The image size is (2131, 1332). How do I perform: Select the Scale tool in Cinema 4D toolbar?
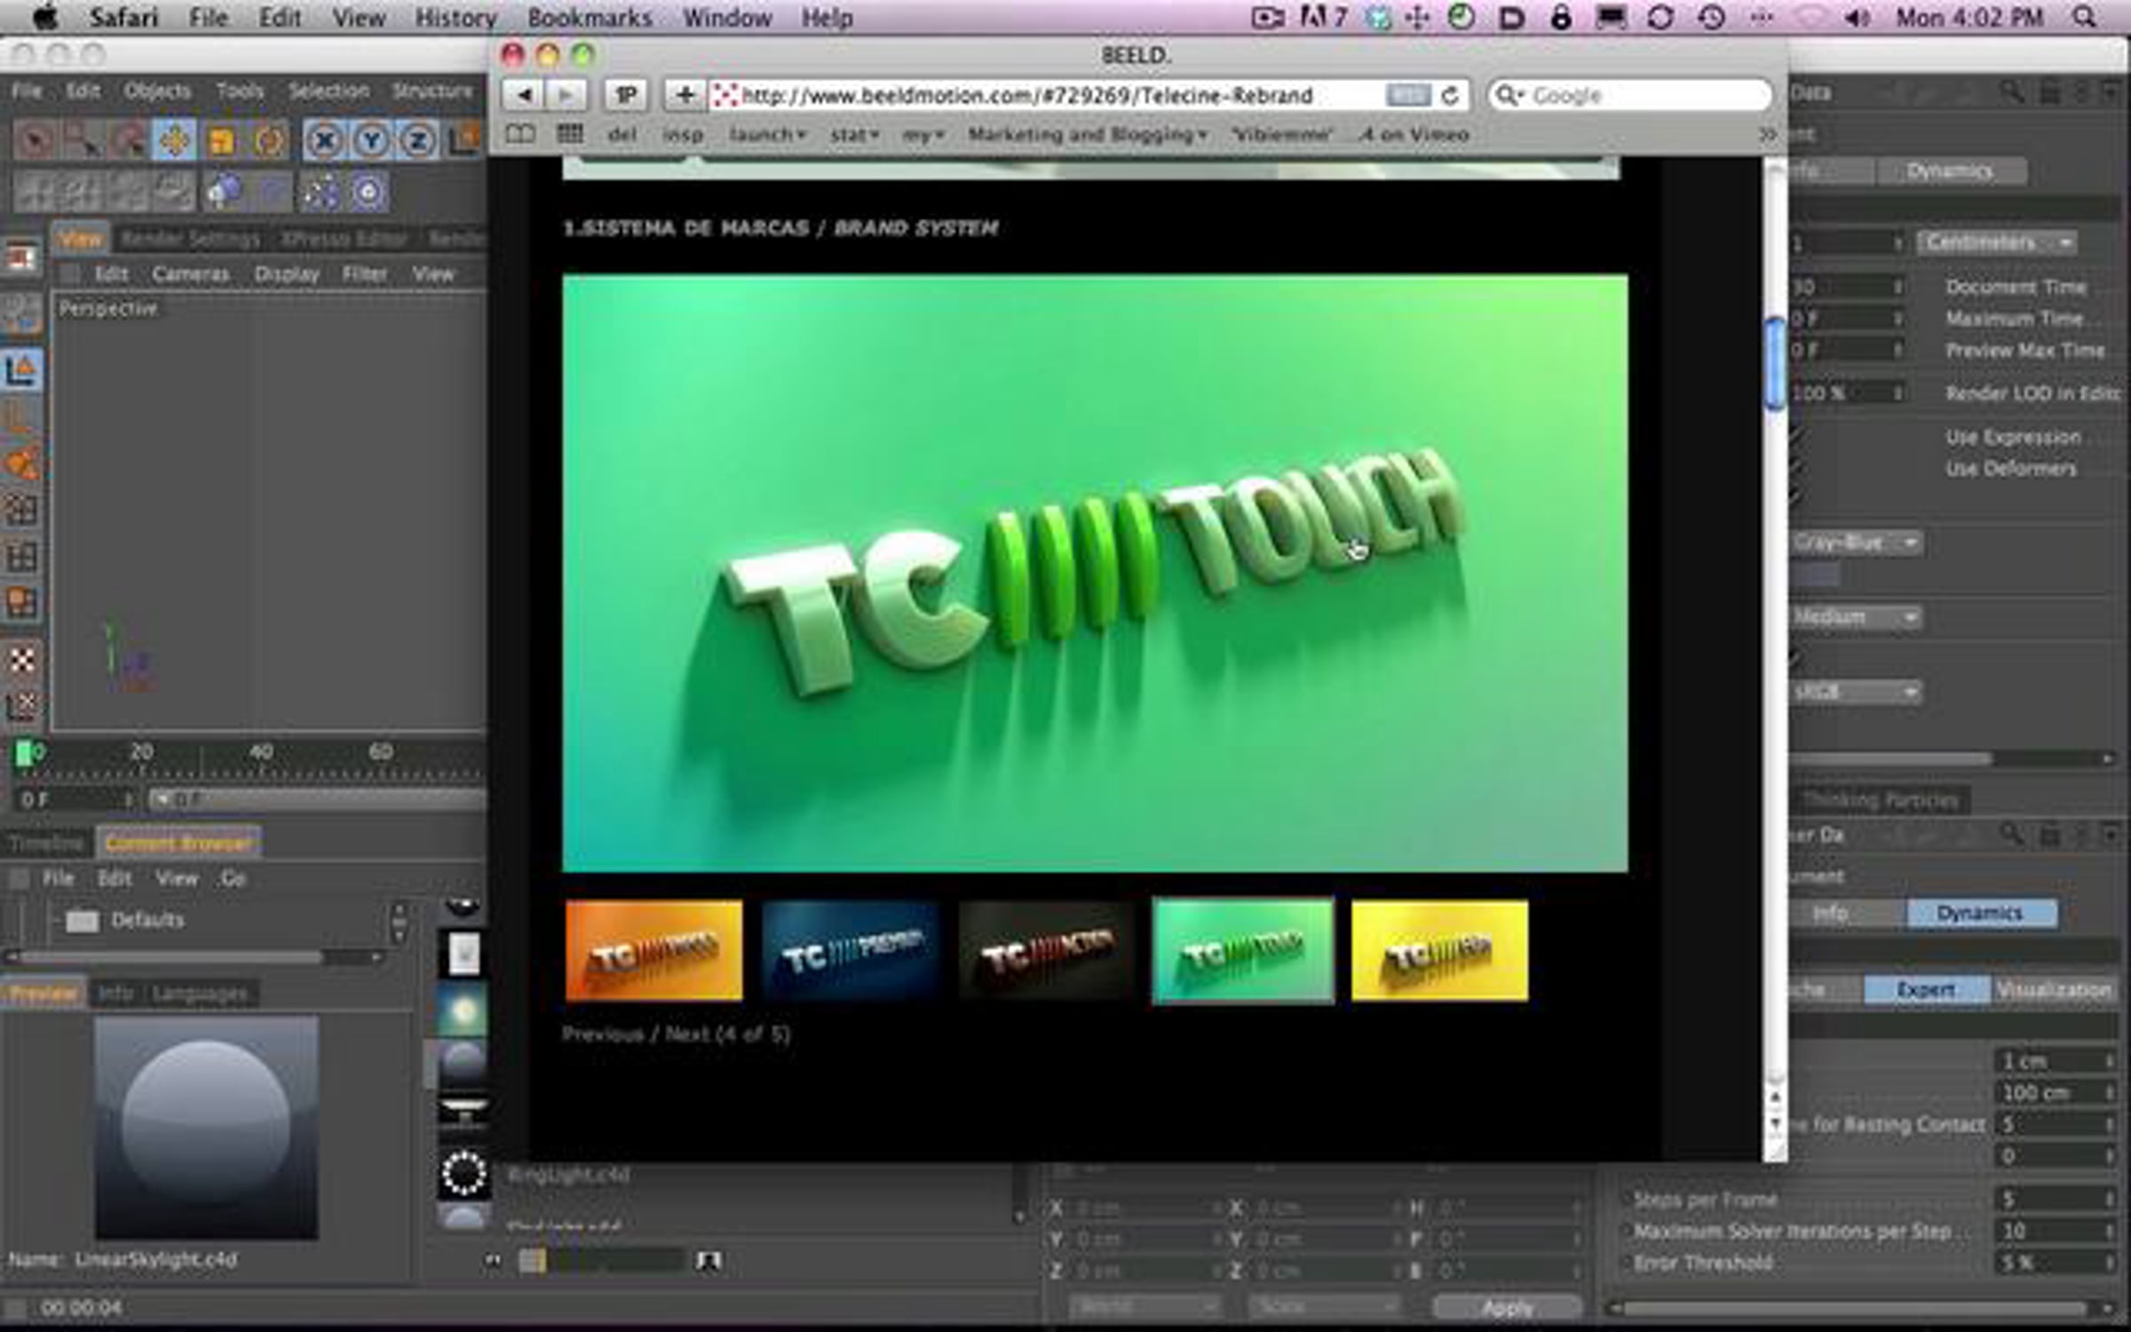coord(221,140)
